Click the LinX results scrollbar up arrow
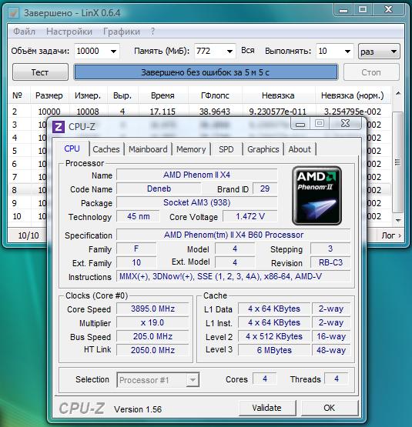This screenshot has height=427, width=412. click(398, 93)
